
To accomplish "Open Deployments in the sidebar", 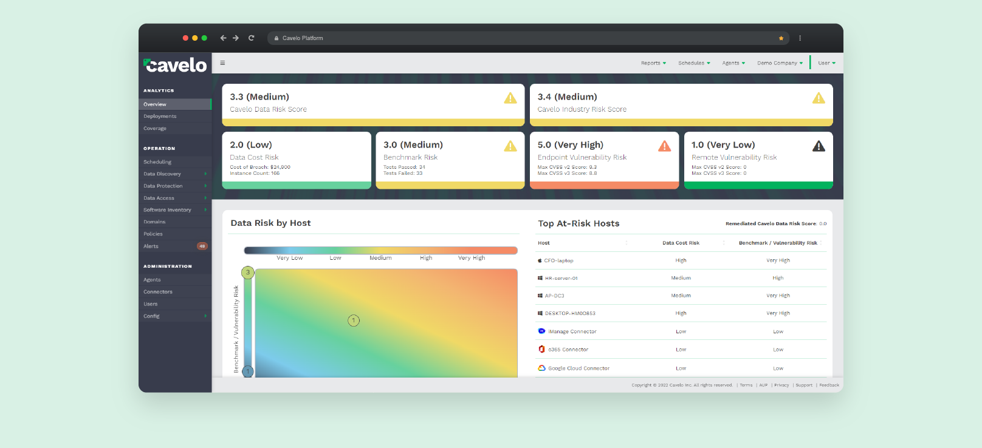I will pos(175,116).
